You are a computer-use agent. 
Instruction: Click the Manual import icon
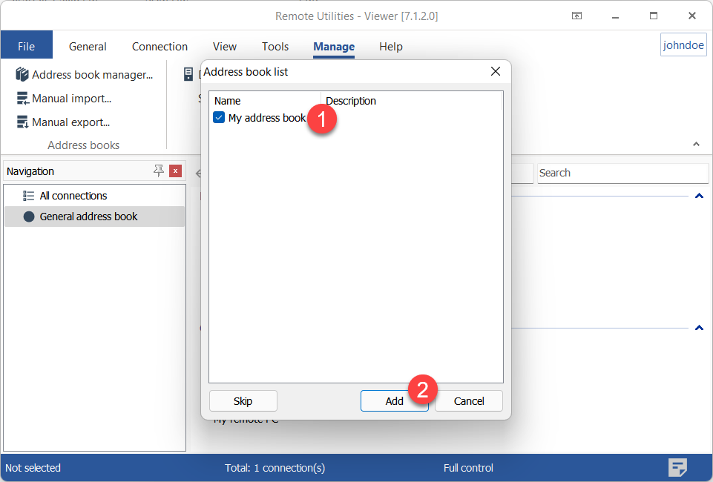click(22, 99)
